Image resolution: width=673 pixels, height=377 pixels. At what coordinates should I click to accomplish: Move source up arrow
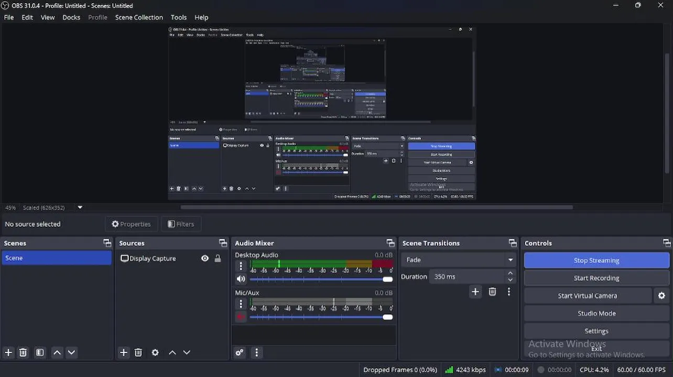pos(172,352)
